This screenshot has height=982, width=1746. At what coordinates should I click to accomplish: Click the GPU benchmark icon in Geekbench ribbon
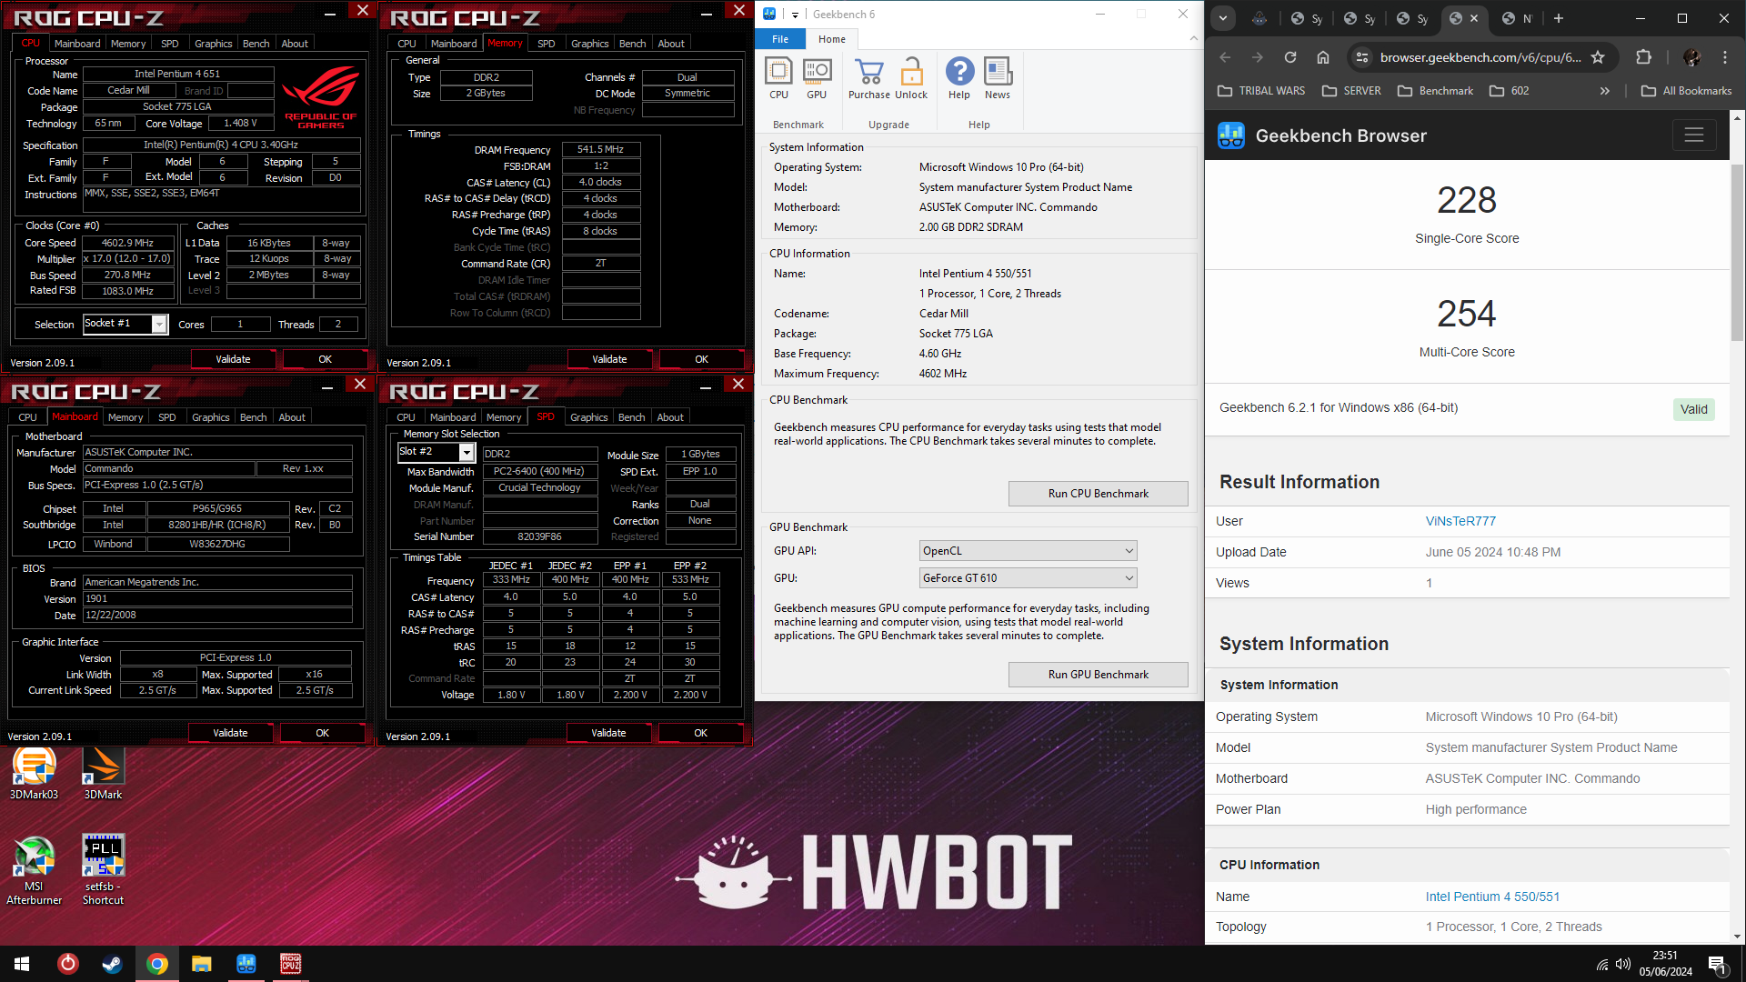(x=817, y=78)
